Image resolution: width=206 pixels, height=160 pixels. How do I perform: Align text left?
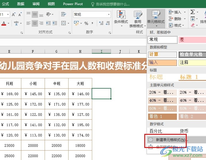[29, 23]
